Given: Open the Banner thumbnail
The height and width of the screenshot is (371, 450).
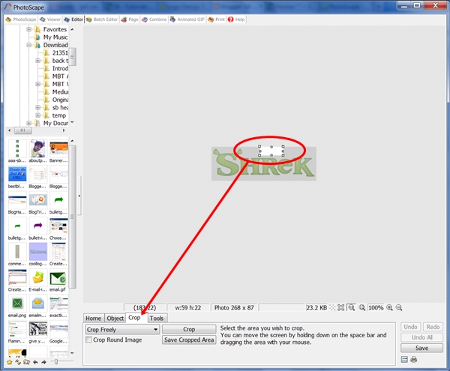Looking at the screenshot, I should coord(58,148).
